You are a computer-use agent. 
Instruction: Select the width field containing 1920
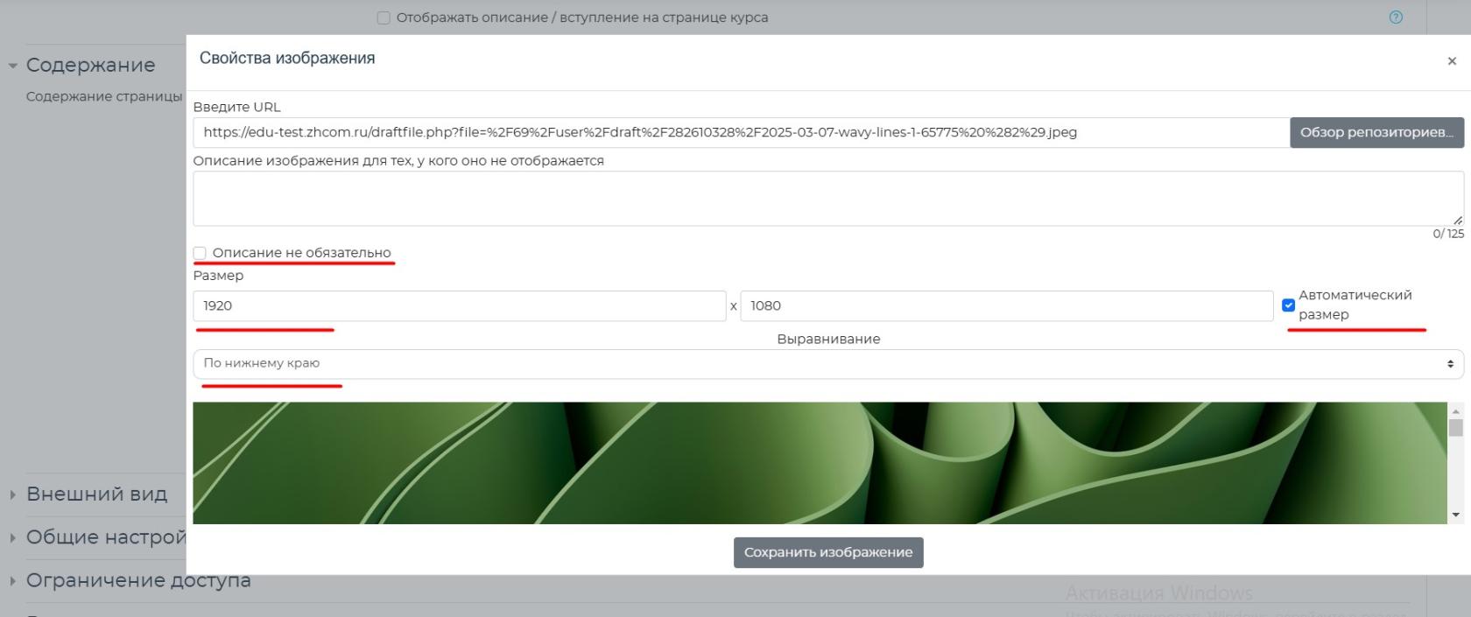click(459, 306)
